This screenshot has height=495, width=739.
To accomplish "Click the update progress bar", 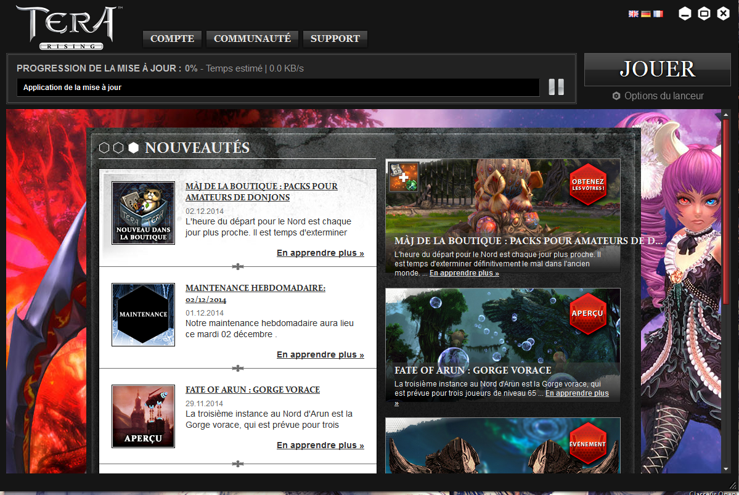I will [x=278, y=87].
